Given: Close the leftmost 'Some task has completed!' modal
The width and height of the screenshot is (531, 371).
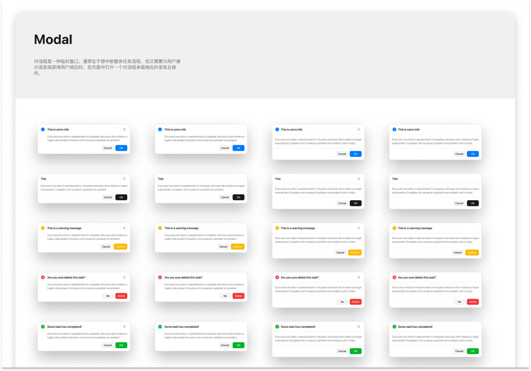Looking at the screenshot, I should coord(124,327).
